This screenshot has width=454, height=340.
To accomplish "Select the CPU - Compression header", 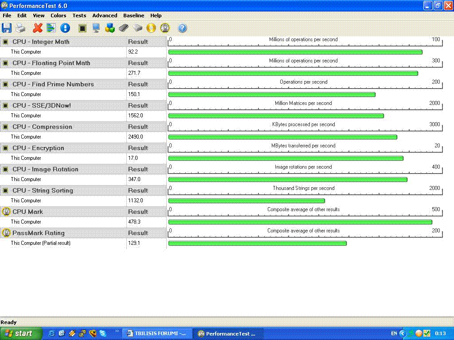I will 42,127.
